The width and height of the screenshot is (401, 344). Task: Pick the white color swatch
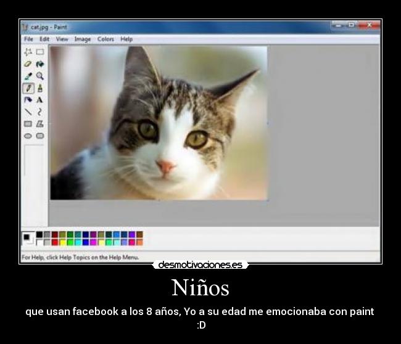click(x=39, y=242)
